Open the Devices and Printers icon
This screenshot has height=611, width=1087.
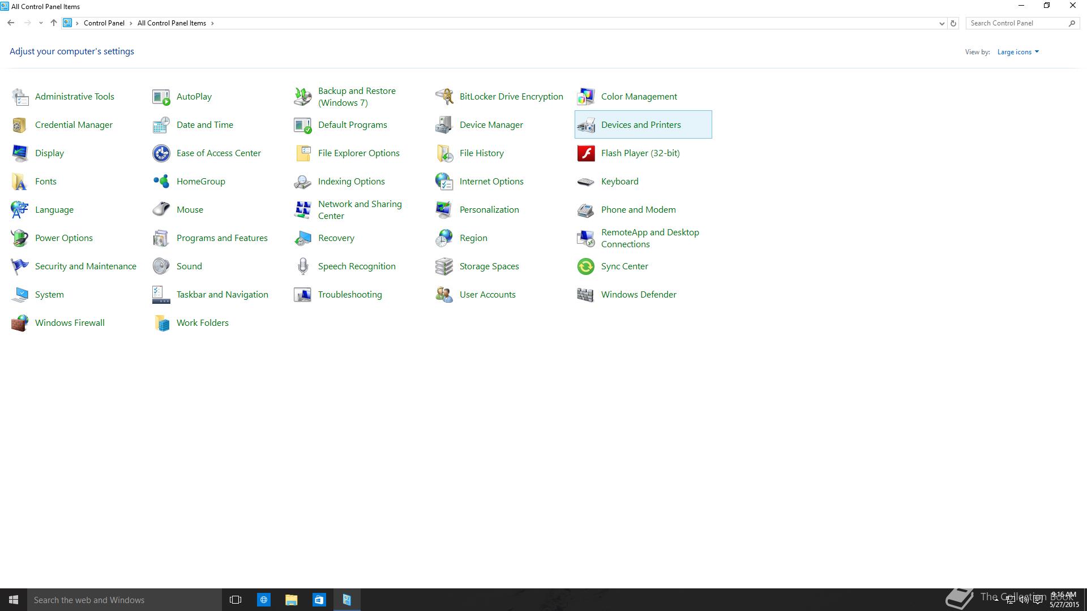pyautogui.click(x=586, y=125)
